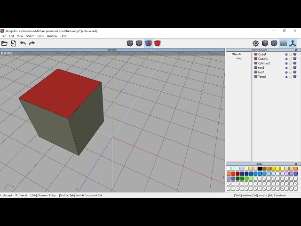Select Cube43 name in the object list
301x226 pixels.
[263, 59]
